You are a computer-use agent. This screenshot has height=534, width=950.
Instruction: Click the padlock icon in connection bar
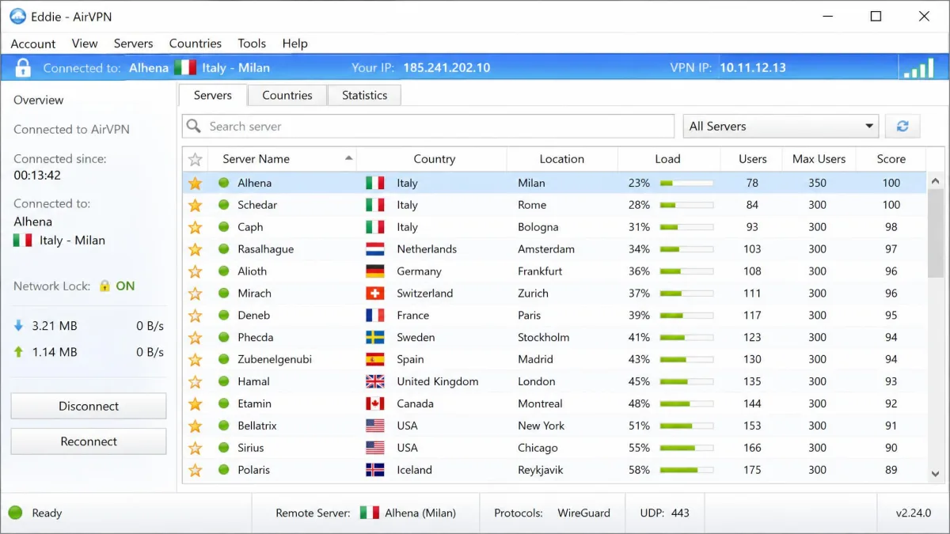[x=22, y=67]
